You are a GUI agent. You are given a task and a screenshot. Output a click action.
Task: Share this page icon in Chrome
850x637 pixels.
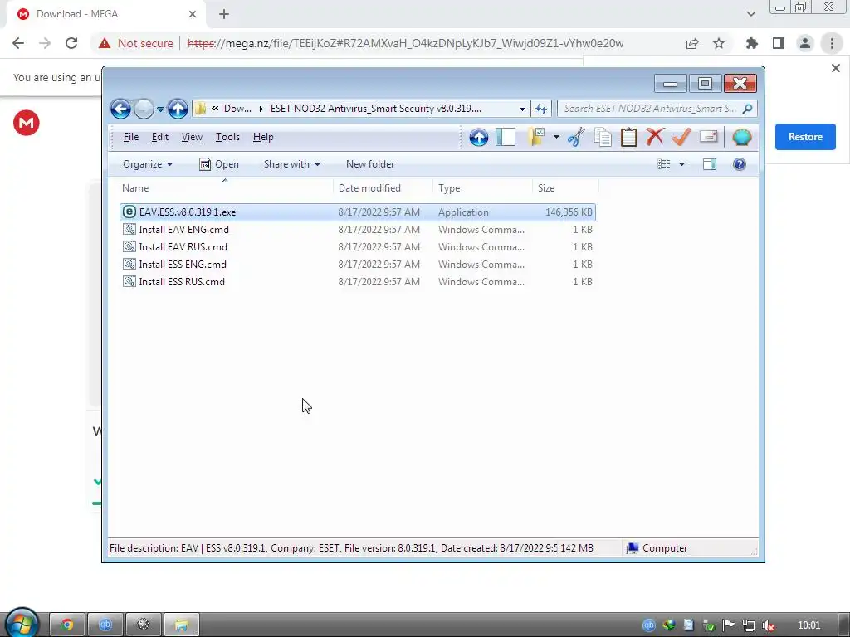click(692, 43)
